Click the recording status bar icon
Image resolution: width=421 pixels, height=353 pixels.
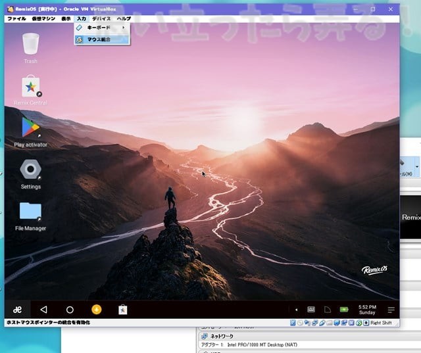click(344, 323)
